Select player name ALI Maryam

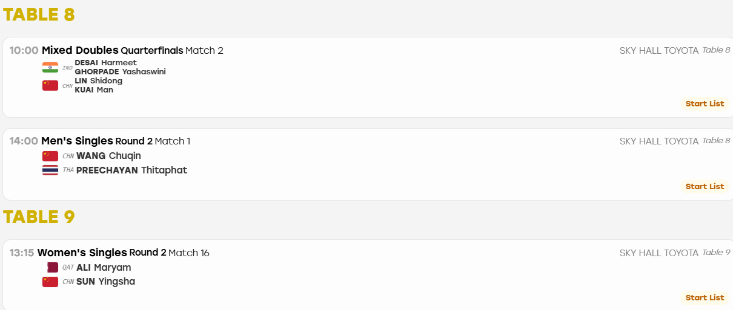click(104, 267)
